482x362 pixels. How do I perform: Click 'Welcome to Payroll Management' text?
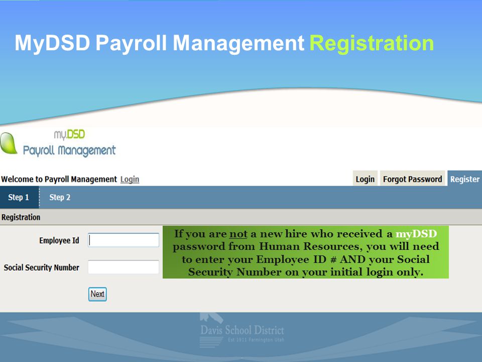click(59, 179)
